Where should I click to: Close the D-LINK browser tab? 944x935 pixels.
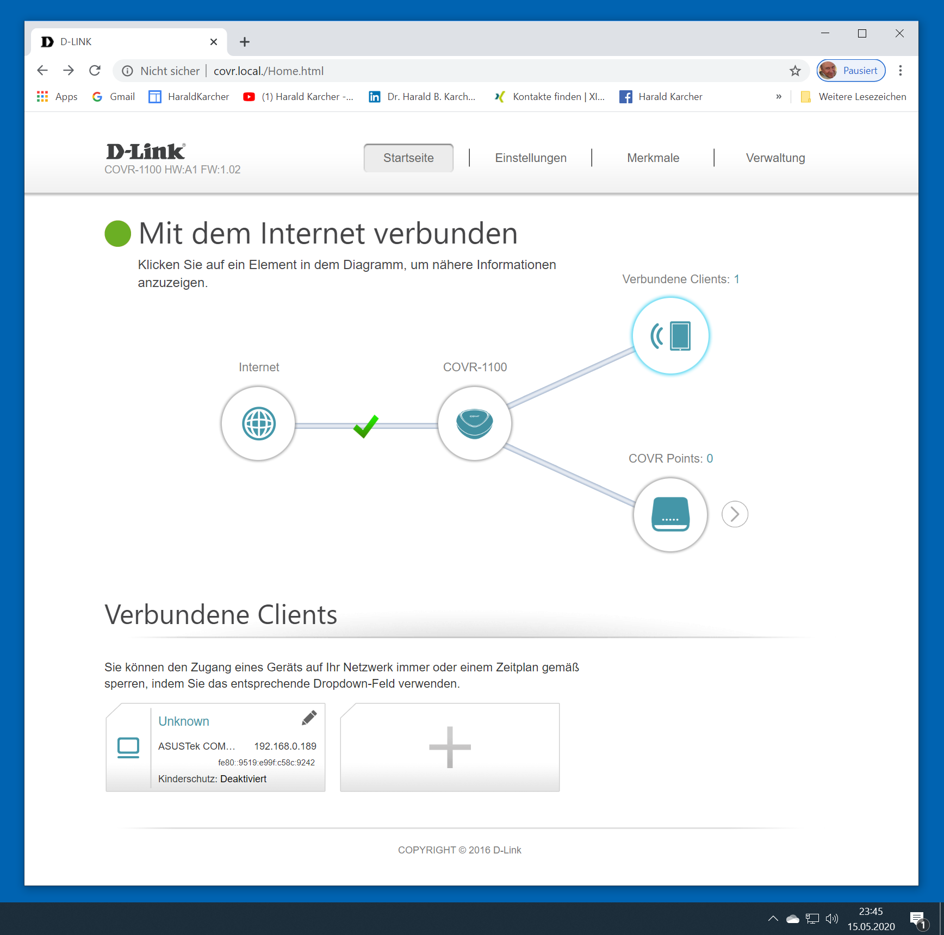[x=214, y=42]
